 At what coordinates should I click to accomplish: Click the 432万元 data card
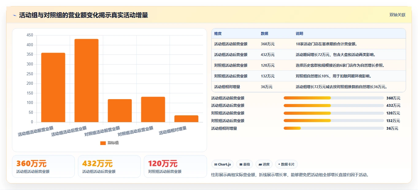(109, 166)
